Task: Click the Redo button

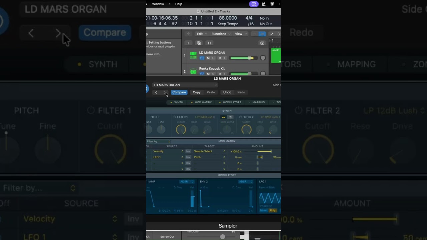Action: pos(241,92)
